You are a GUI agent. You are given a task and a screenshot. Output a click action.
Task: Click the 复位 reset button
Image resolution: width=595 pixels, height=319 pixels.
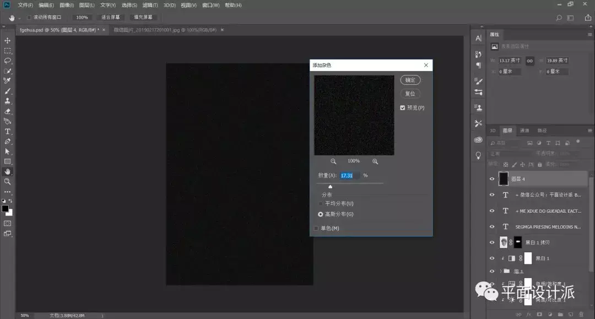tap(410, 94)
